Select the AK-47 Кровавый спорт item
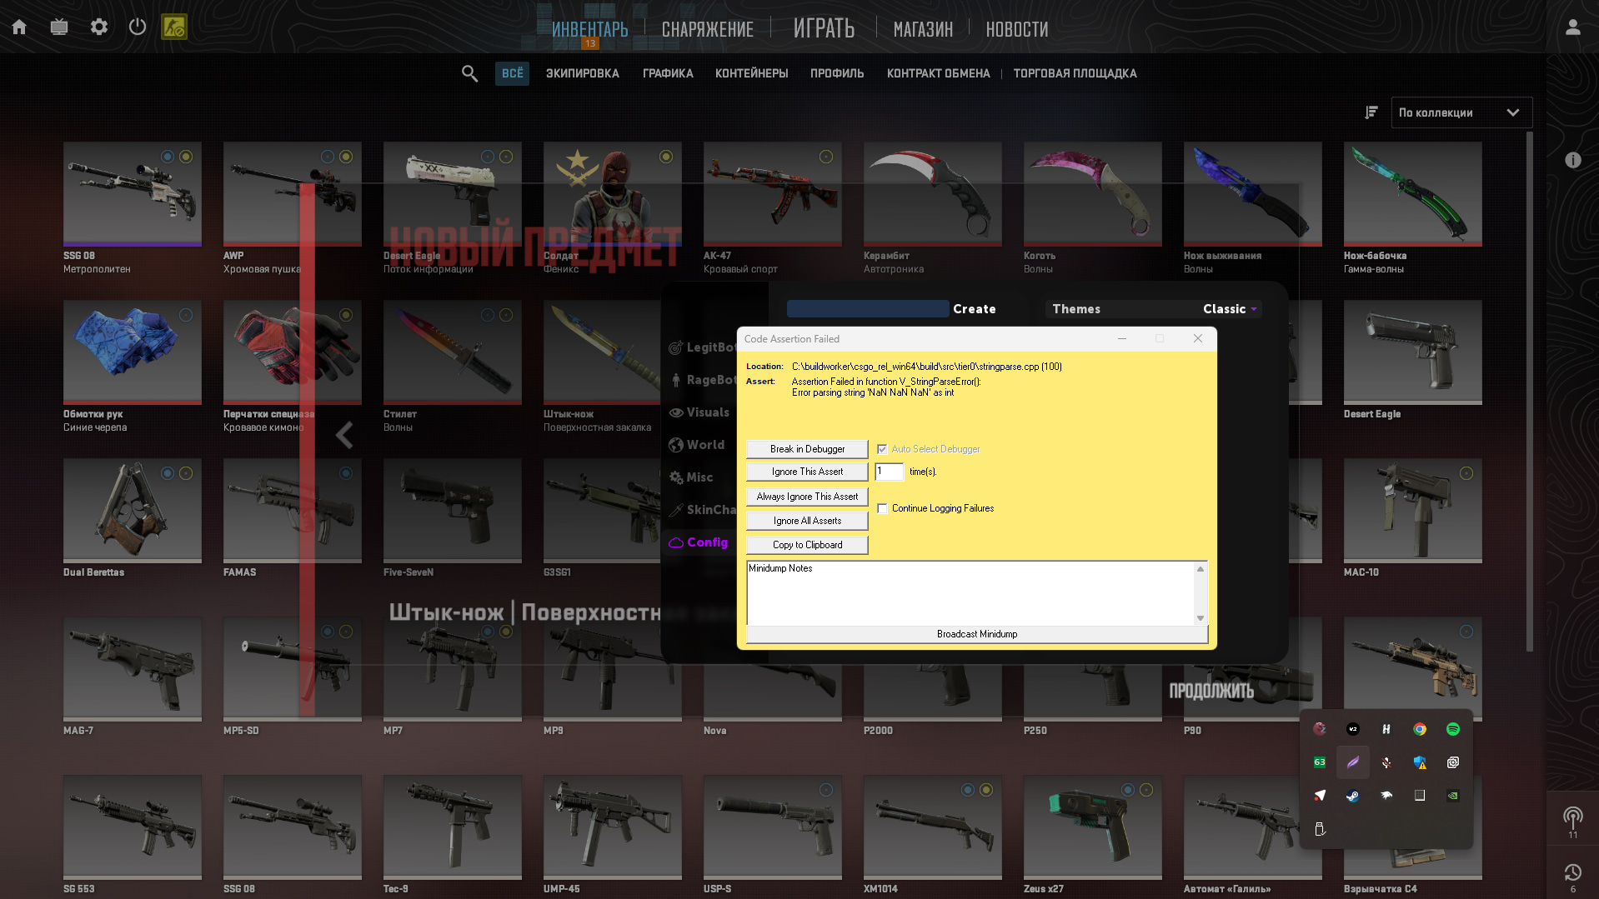The image size is (1599, 899). click(772, 208)
